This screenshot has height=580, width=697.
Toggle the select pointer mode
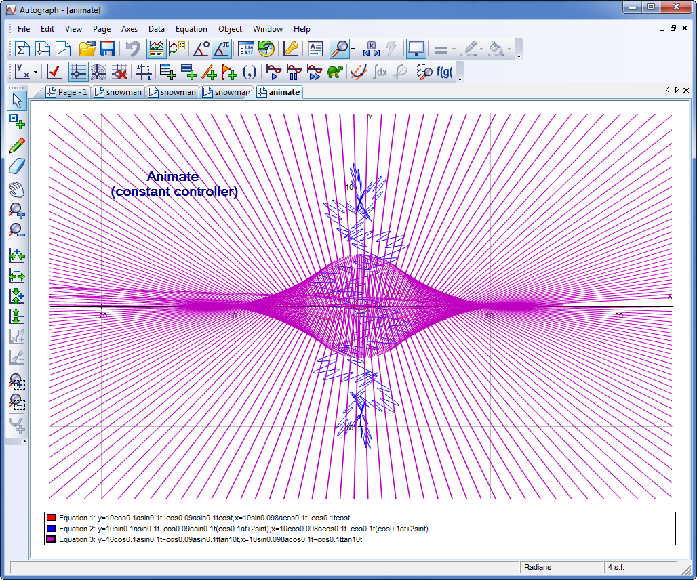click(x=17, y=101)
